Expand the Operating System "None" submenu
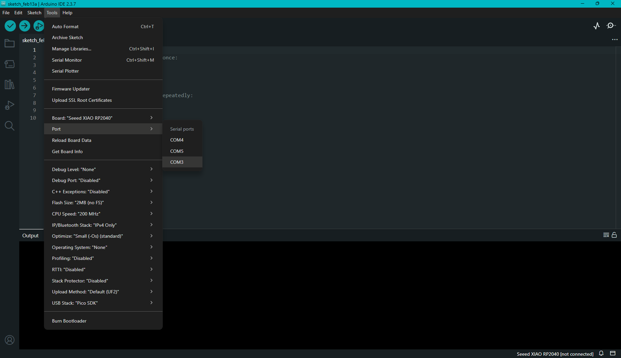The image size is (621, 358). (103, 247)
